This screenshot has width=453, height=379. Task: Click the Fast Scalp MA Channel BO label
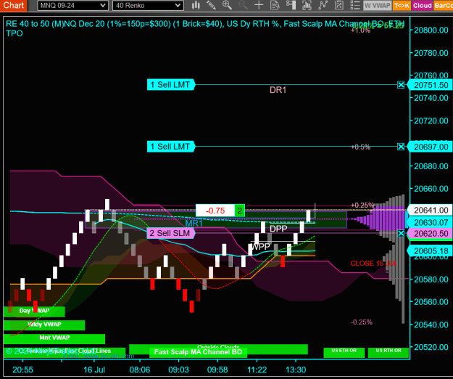198,352
